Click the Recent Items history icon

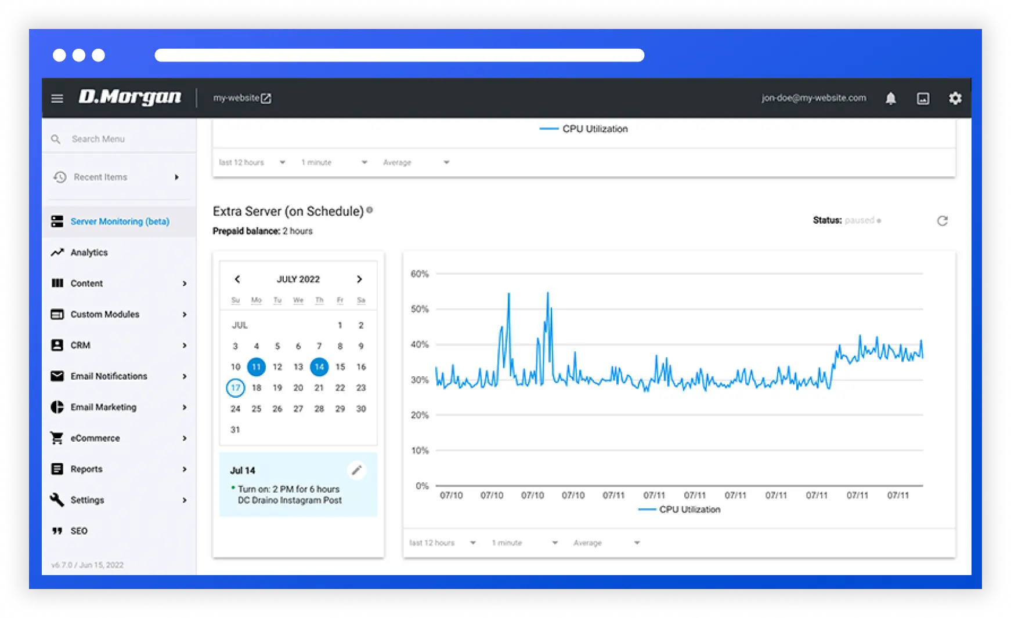coord(59,177)
